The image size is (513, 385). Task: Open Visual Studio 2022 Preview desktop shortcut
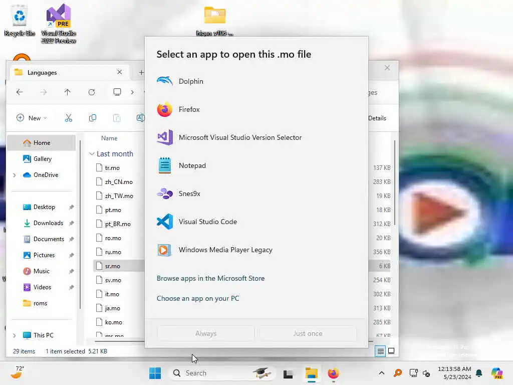coord(59,24)
